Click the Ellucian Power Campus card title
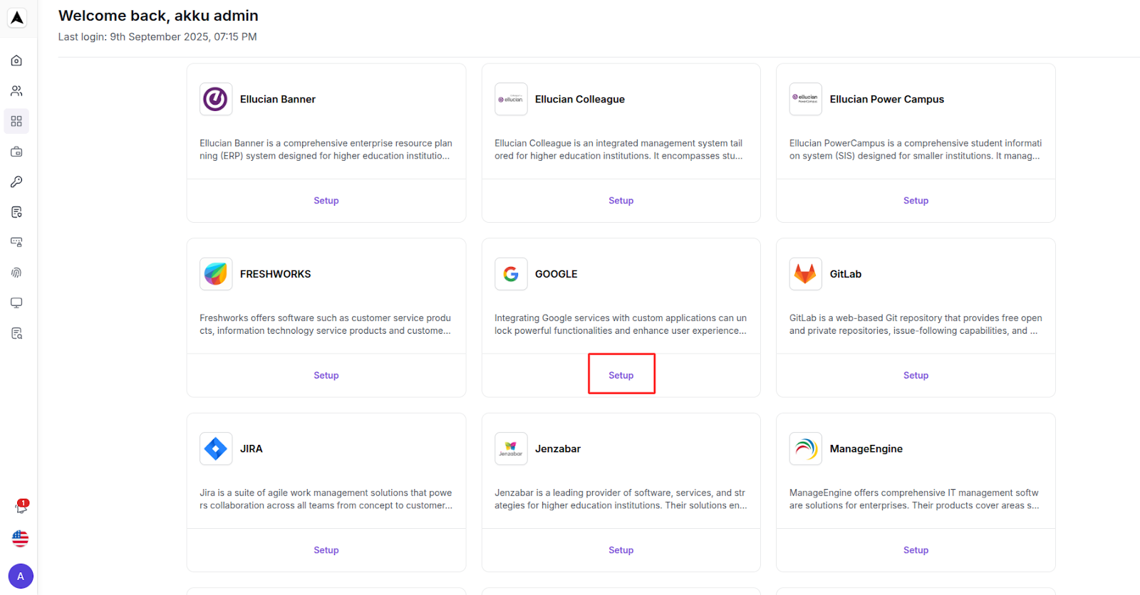This screenshot has width=1140, height=595. click(x=886, y=100)
